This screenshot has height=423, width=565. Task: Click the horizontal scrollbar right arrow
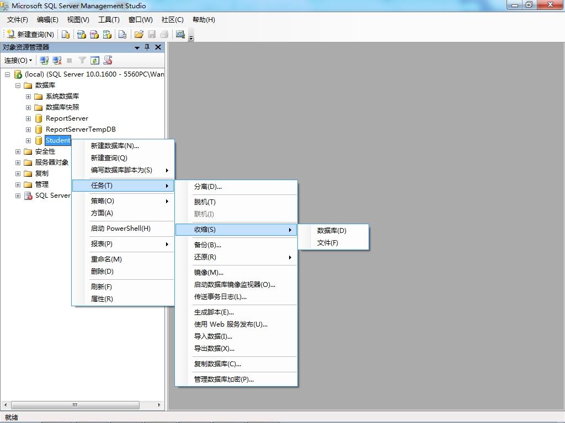click(159, 405)
